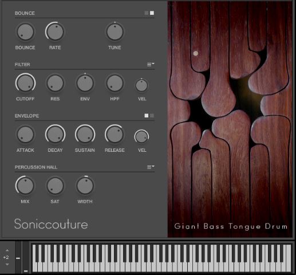The image size is (296, 275).
Task: Click the Rate knob
Action: pos(55,32)
